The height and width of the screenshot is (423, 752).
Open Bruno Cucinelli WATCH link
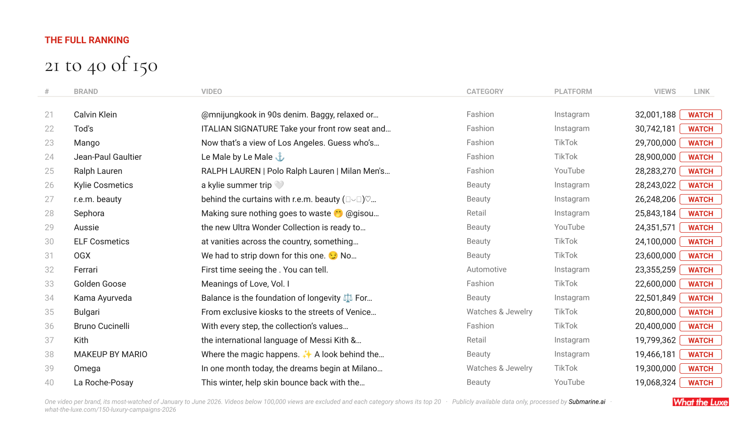700,326
